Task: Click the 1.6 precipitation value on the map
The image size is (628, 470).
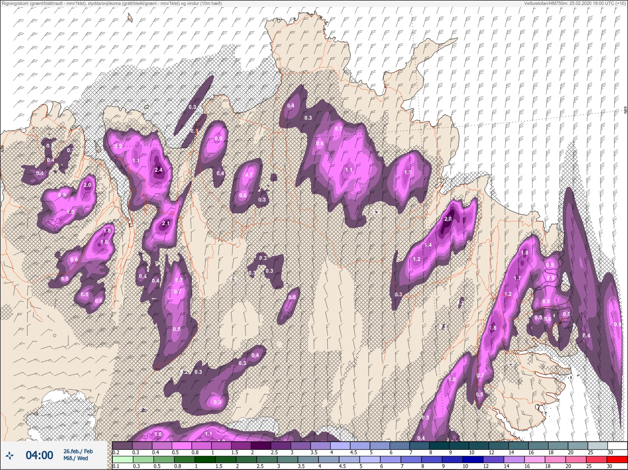Action: coord(104,242)
